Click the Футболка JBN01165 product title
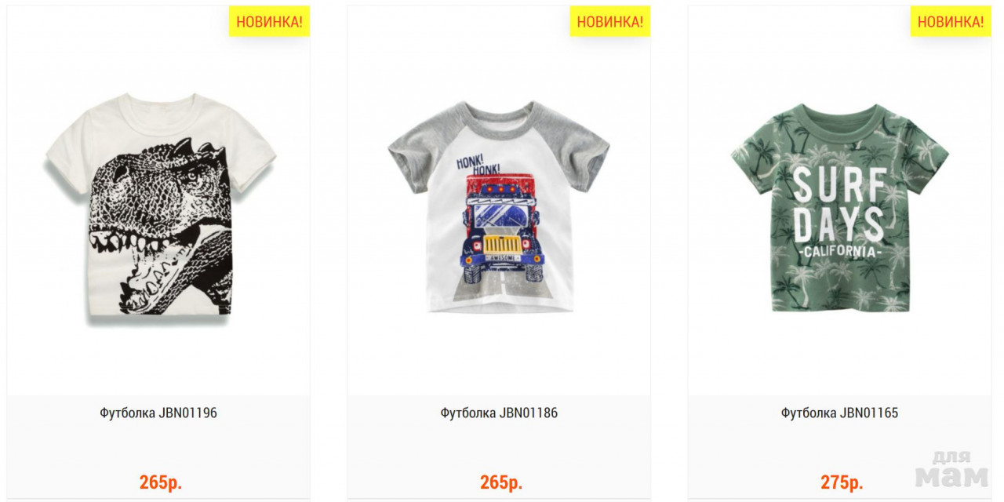 click(x=839, y=413)
